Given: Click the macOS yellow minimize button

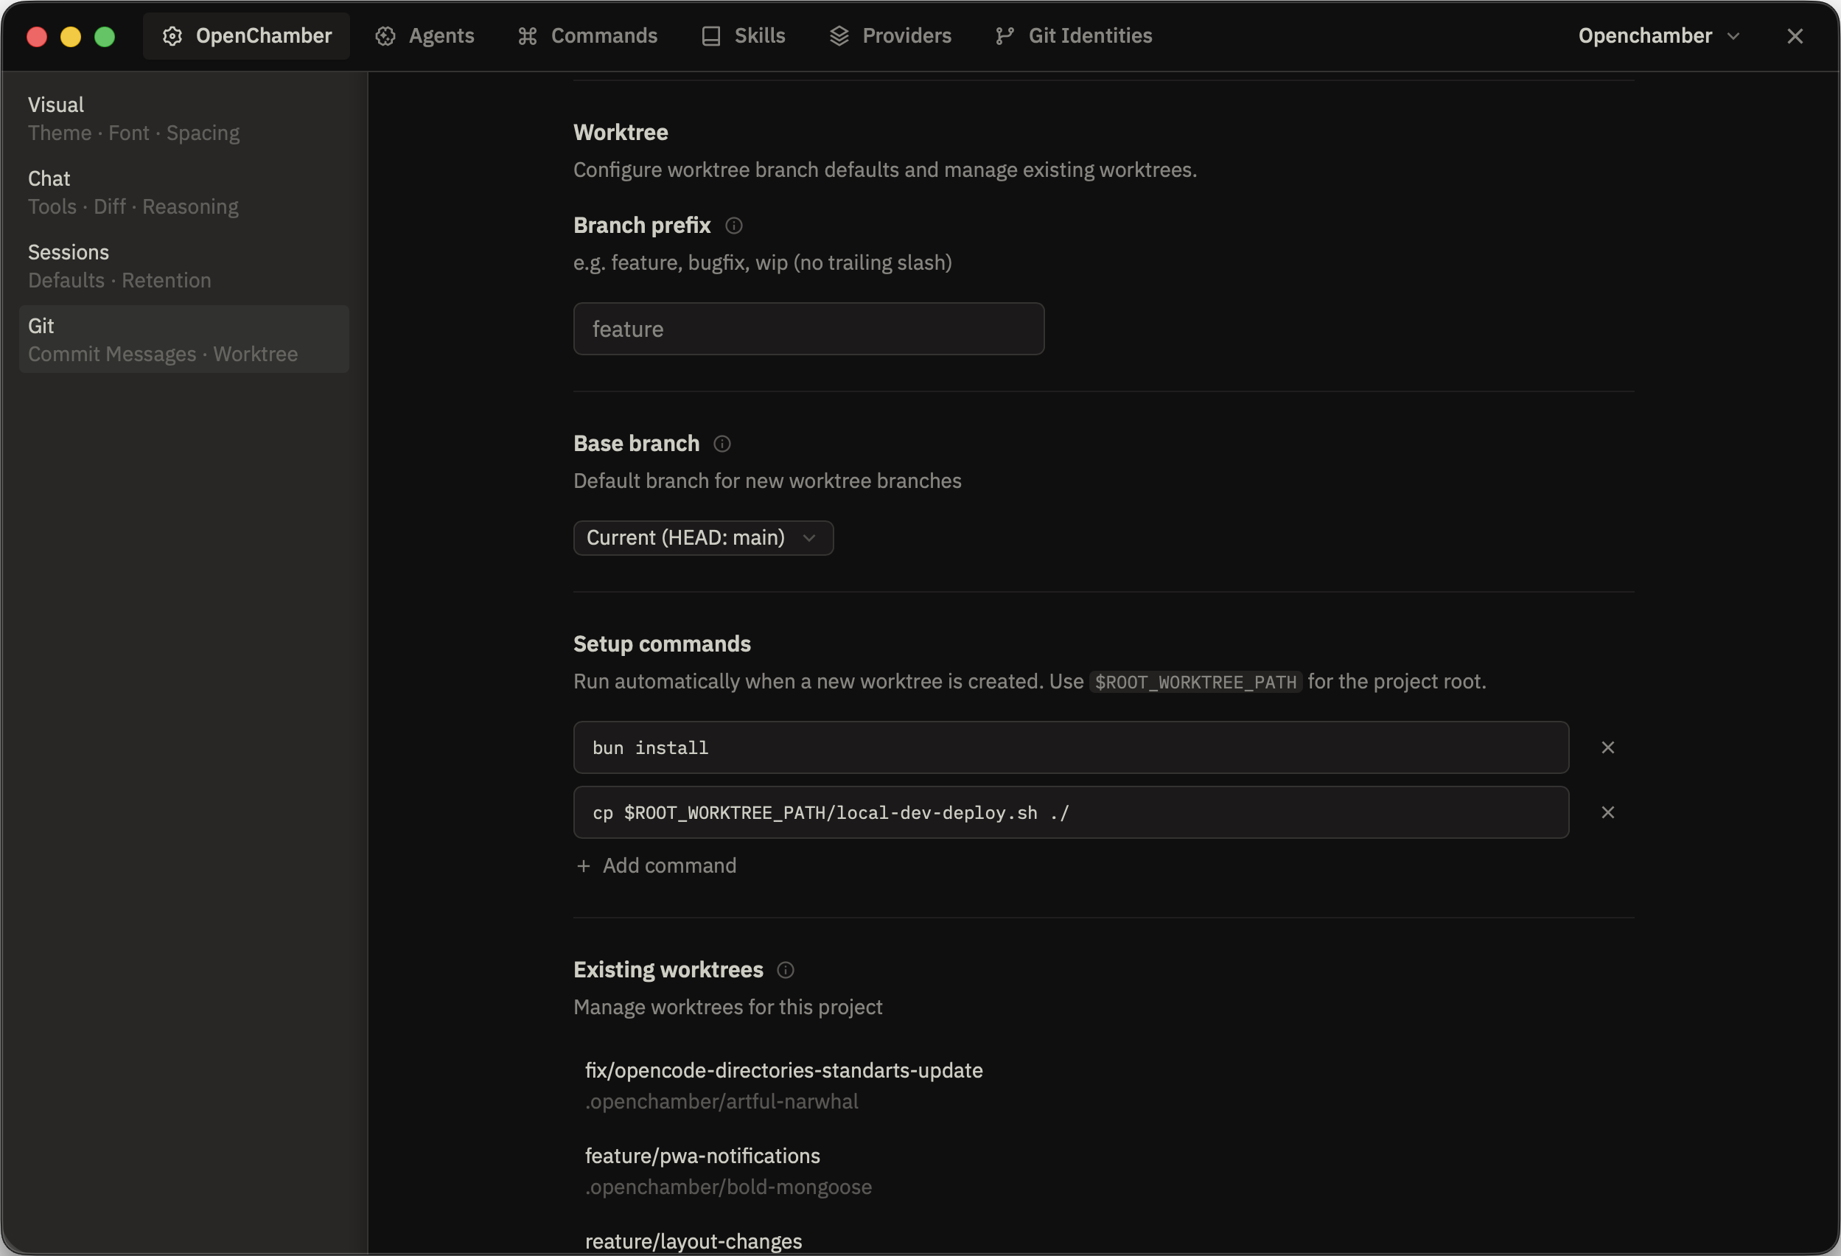Looking at the screenshot, I should pos(71,36).
